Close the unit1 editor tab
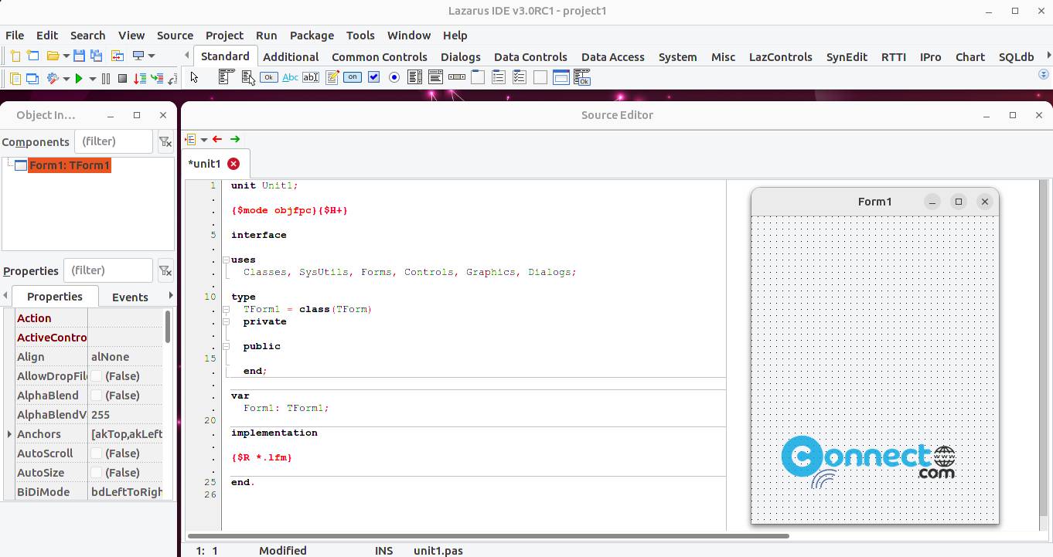 tap(233, 164)
